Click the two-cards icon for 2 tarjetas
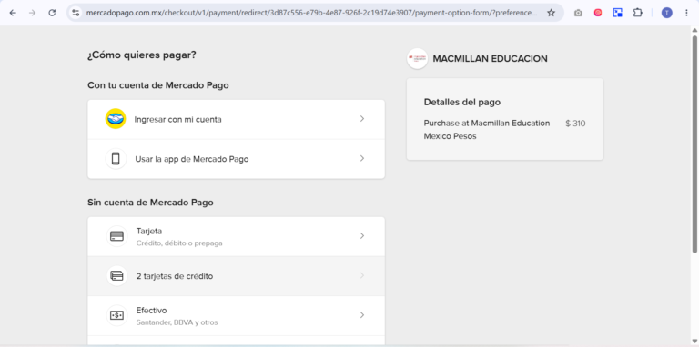The width and height of the screenshot is (699, 347). point(116,276)
